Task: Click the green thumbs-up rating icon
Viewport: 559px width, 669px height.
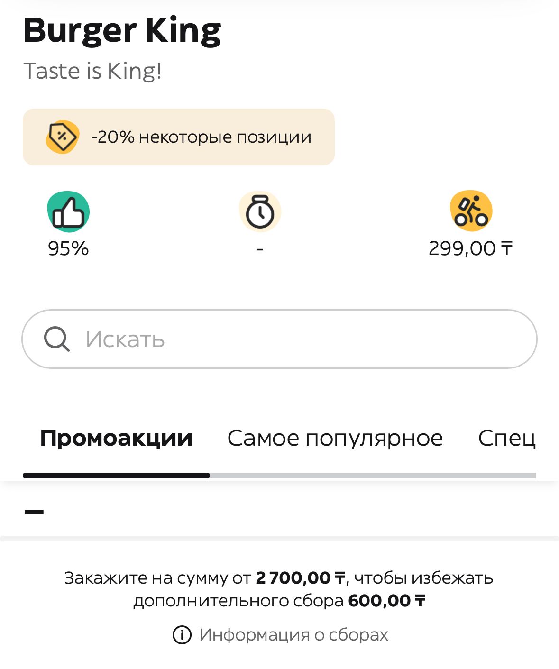Action: tap(68, 212)
